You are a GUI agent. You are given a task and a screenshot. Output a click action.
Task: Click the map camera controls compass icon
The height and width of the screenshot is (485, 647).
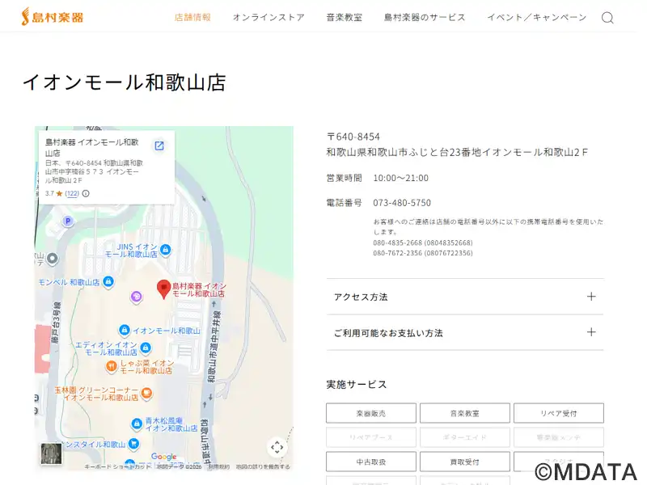pos(277,447)
